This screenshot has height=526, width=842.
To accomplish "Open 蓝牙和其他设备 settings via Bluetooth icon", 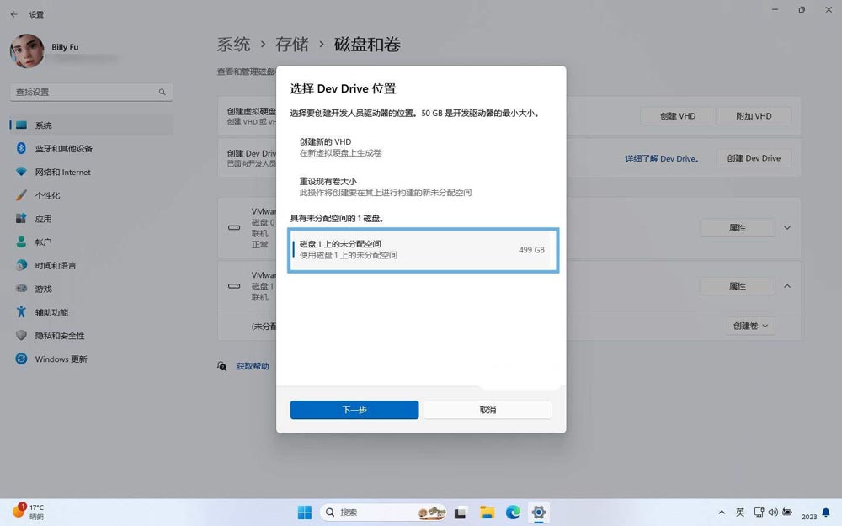I will [51, 148].
